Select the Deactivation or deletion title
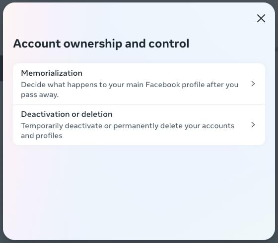 click(67, 114)
